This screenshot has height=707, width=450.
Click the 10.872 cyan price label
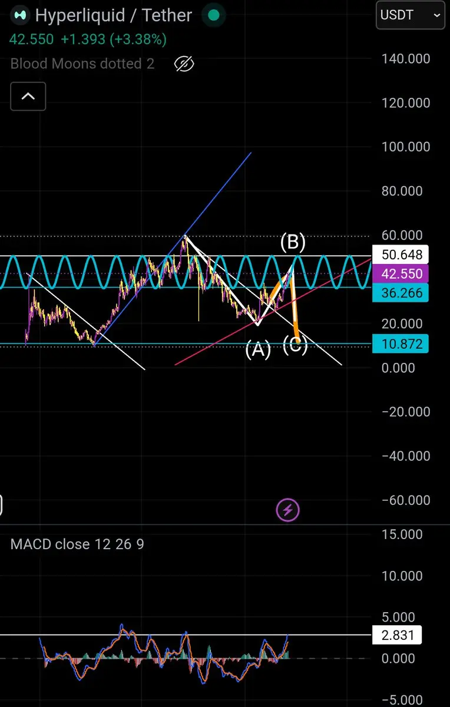[401, 343]
